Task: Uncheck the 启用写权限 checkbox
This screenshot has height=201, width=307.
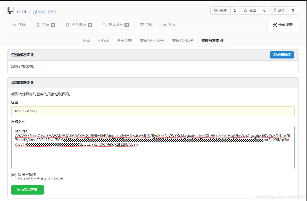Action: (13, 175)
